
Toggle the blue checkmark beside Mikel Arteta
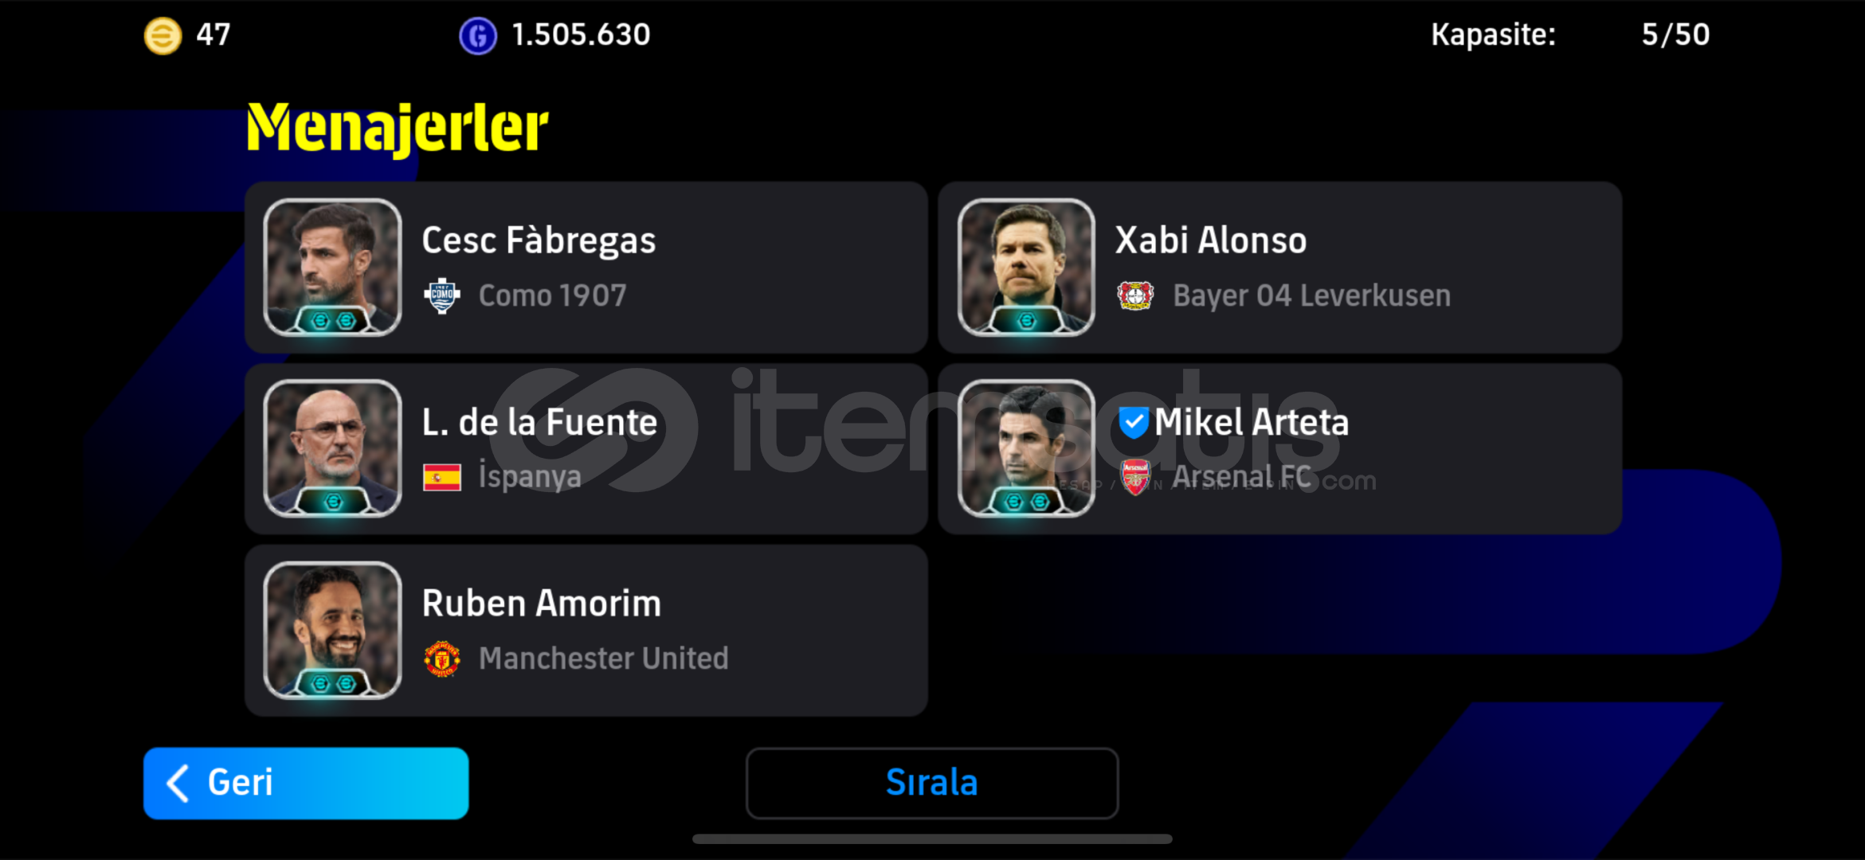click(x=1133, y=422)
